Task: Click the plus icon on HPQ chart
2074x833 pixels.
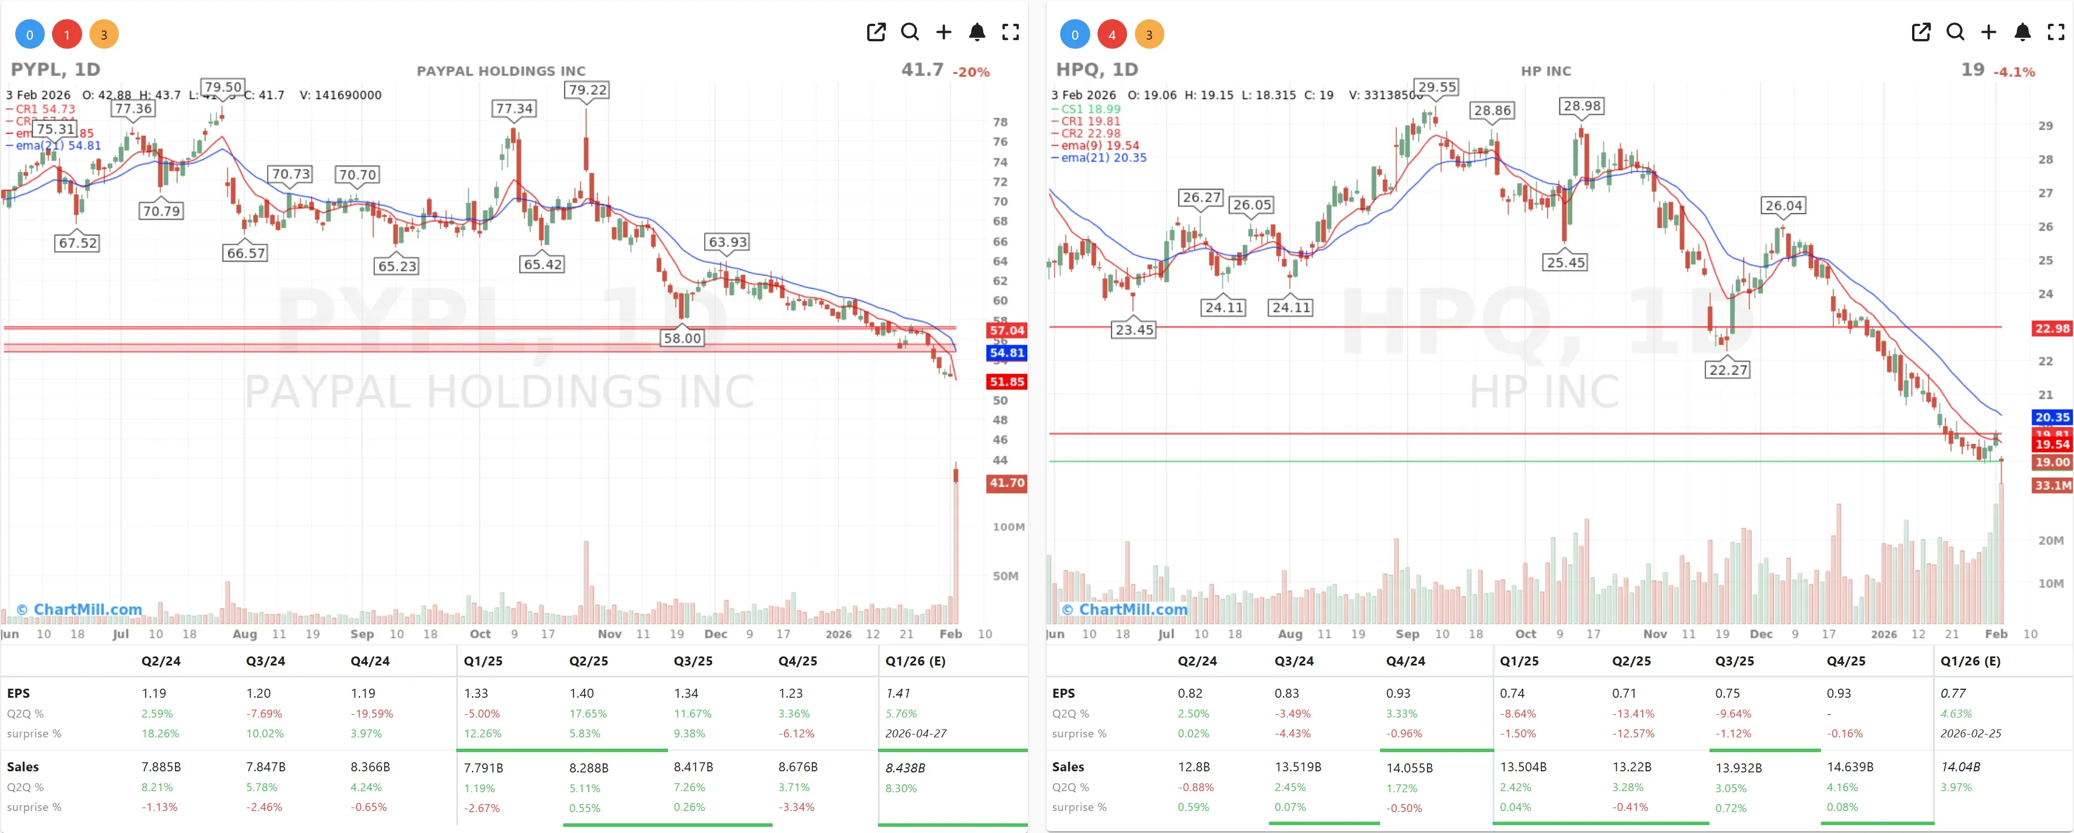Action: coord(1989,33)
